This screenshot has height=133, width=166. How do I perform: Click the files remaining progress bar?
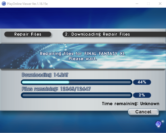77,95
